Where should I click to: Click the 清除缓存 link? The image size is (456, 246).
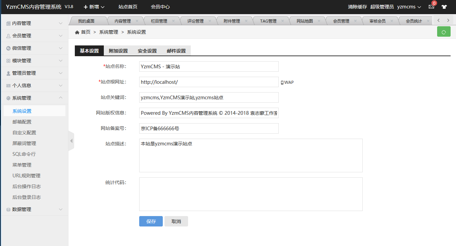click(357, 7)
